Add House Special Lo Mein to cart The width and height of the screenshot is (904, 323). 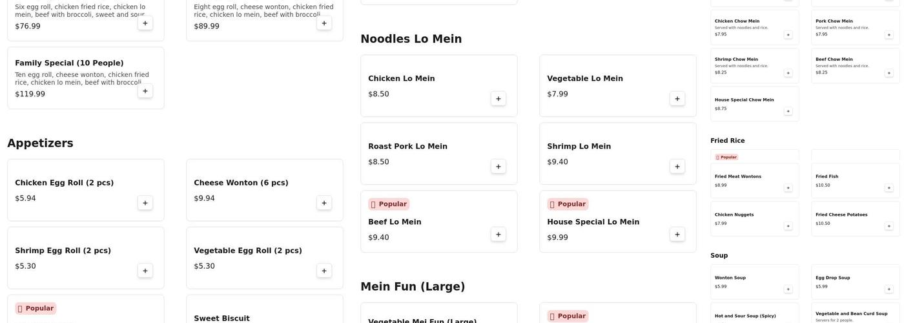pyautogui.click(x=677, y=234)
